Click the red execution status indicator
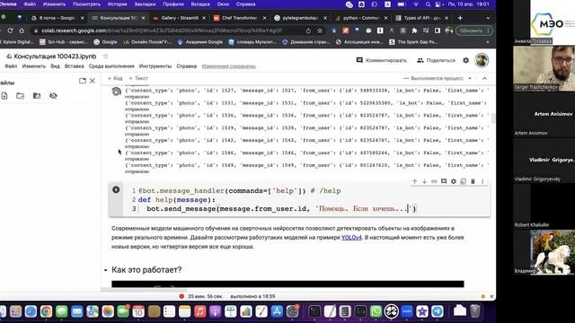 (181, 296)
